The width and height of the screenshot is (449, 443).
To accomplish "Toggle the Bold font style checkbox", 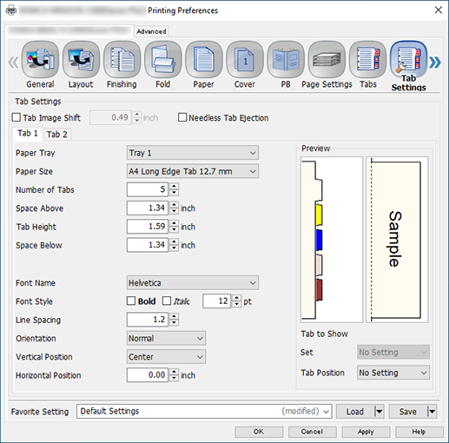I will coord(131,301).
